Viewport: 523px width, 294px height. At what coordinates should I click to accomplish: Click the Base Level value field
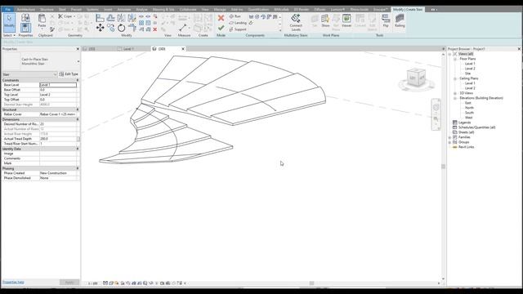(58, 85)
